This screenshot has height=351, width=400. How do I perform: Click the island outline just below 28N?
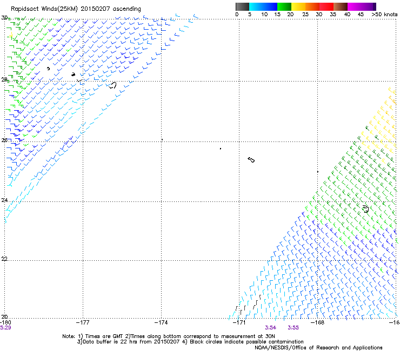112,85
